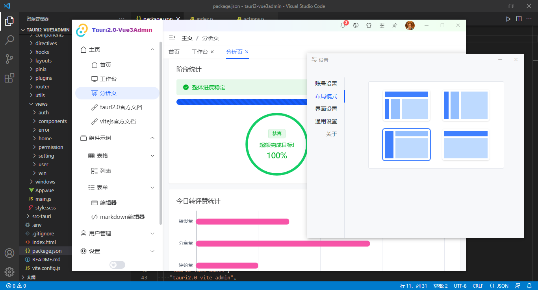Click the theme palette icon in header
This screenshot has height=290, width=538.
pos(356,26)
